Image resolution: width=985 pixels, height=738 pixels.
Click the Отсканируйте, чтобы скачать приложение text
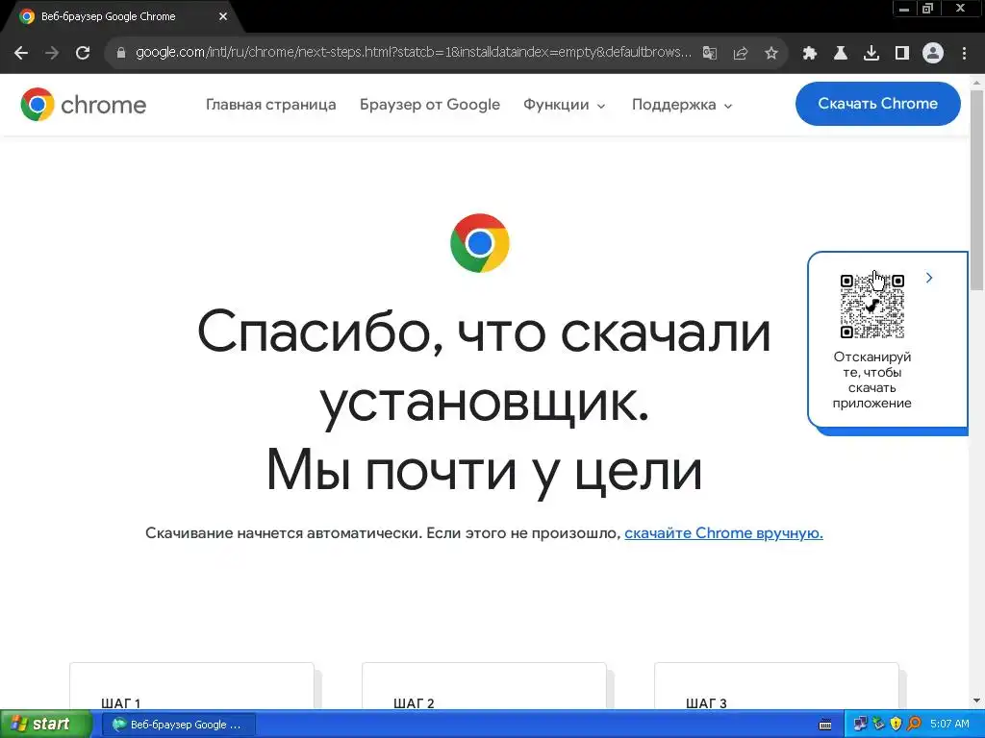(x=871, y=380)
